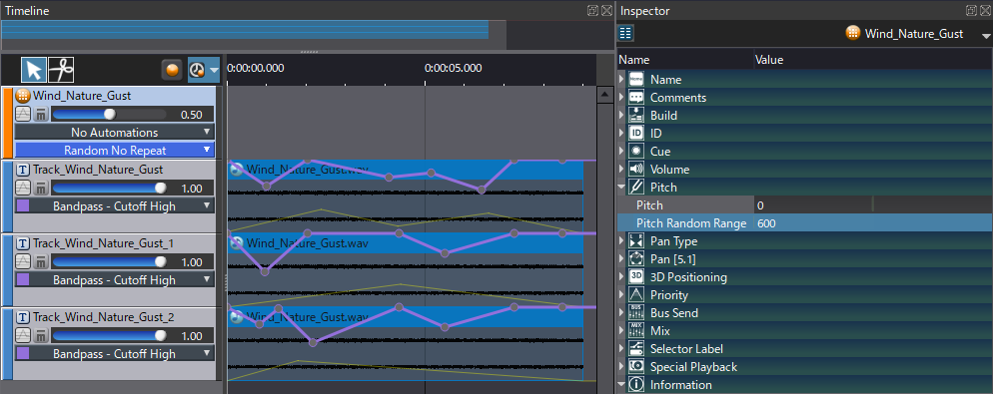Click the timeline vertical scrollbar up arrow
Image resolution: width=993 pixels, height=394 pixels.
604,95
